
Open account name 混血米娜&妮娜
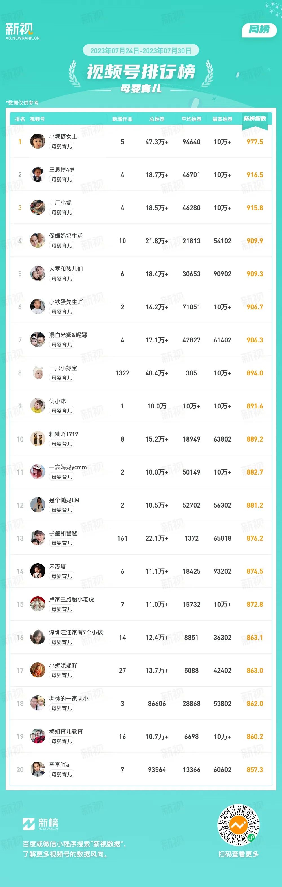(68, 335)
